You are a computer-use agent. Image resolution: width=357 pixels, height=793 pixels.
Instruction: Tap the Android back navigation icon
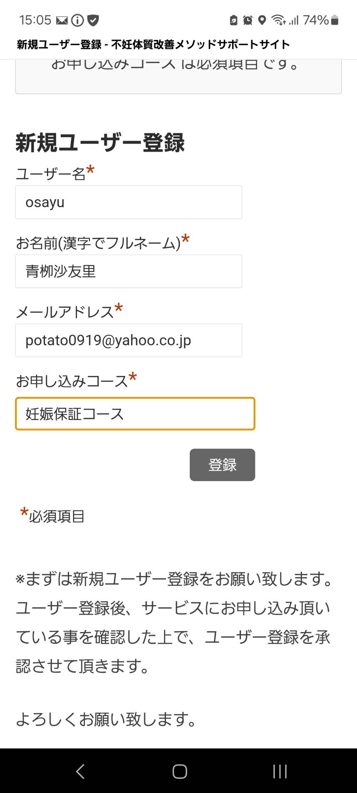coord(80,771)
